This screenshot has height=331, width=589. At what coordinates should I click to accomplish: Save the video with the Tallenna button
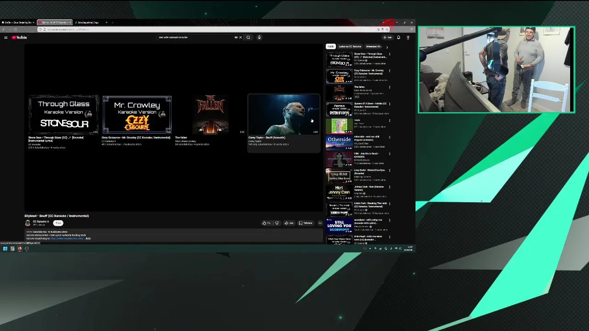[x=306, y=223]
